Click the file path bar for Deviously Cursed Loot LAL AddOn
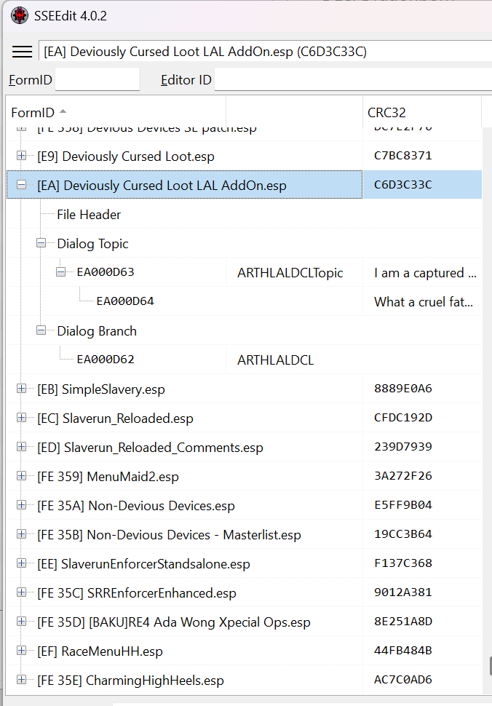492x706 pixels. 265,52
